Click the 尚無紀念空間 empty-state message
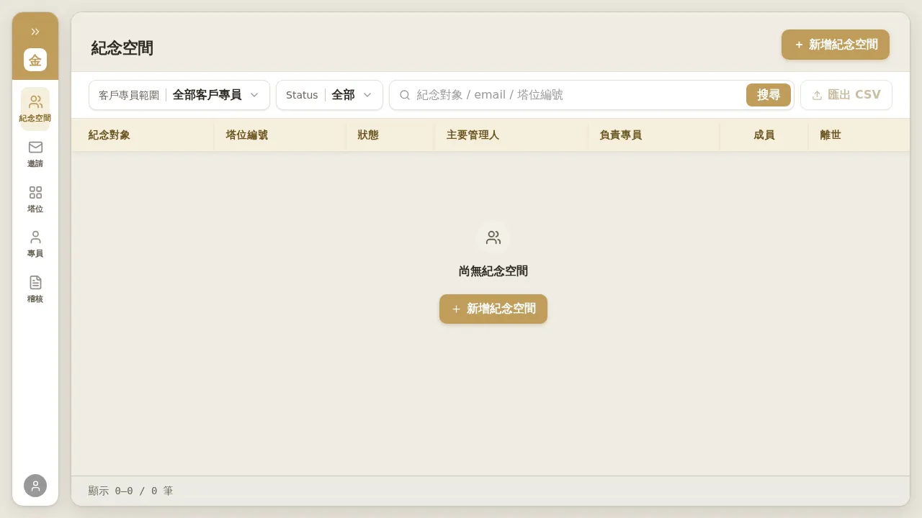922x518 pixels. [493, 271]
